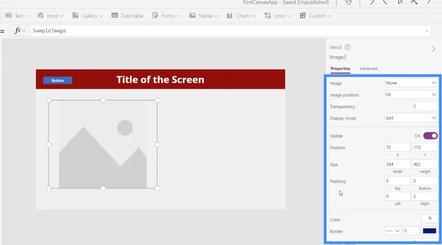Click the Input sliders icon

coord(40,15)
